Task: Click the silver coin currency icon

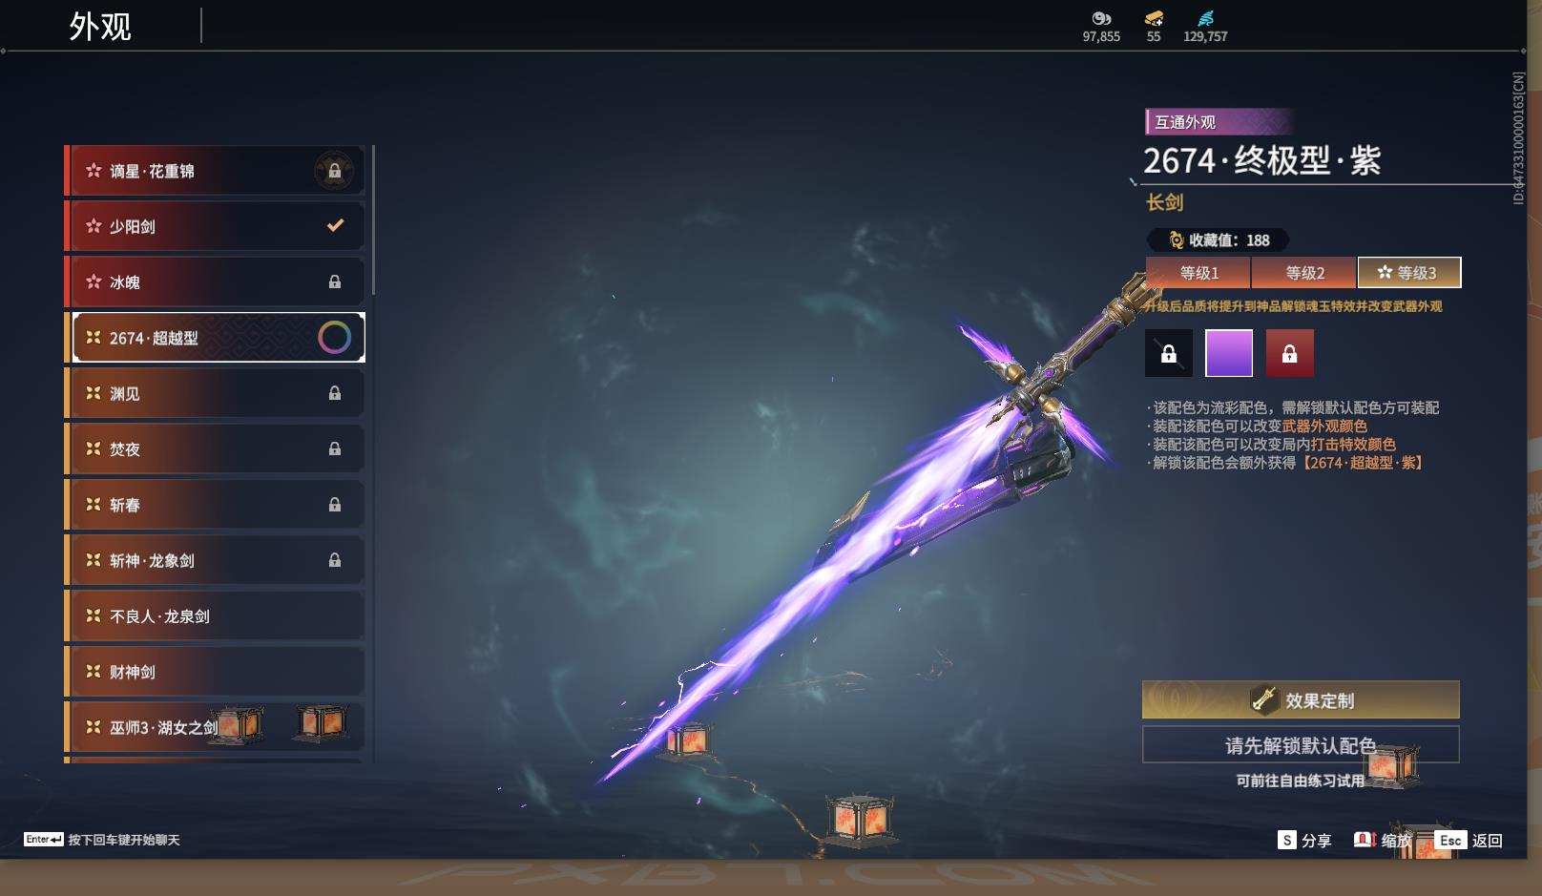Action: click(x=1101, y=18)
